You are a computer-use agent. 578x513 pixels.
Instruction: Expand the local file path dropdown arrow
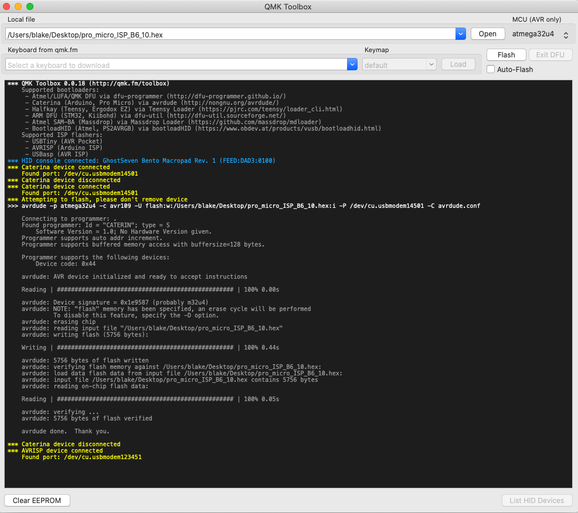460,34
